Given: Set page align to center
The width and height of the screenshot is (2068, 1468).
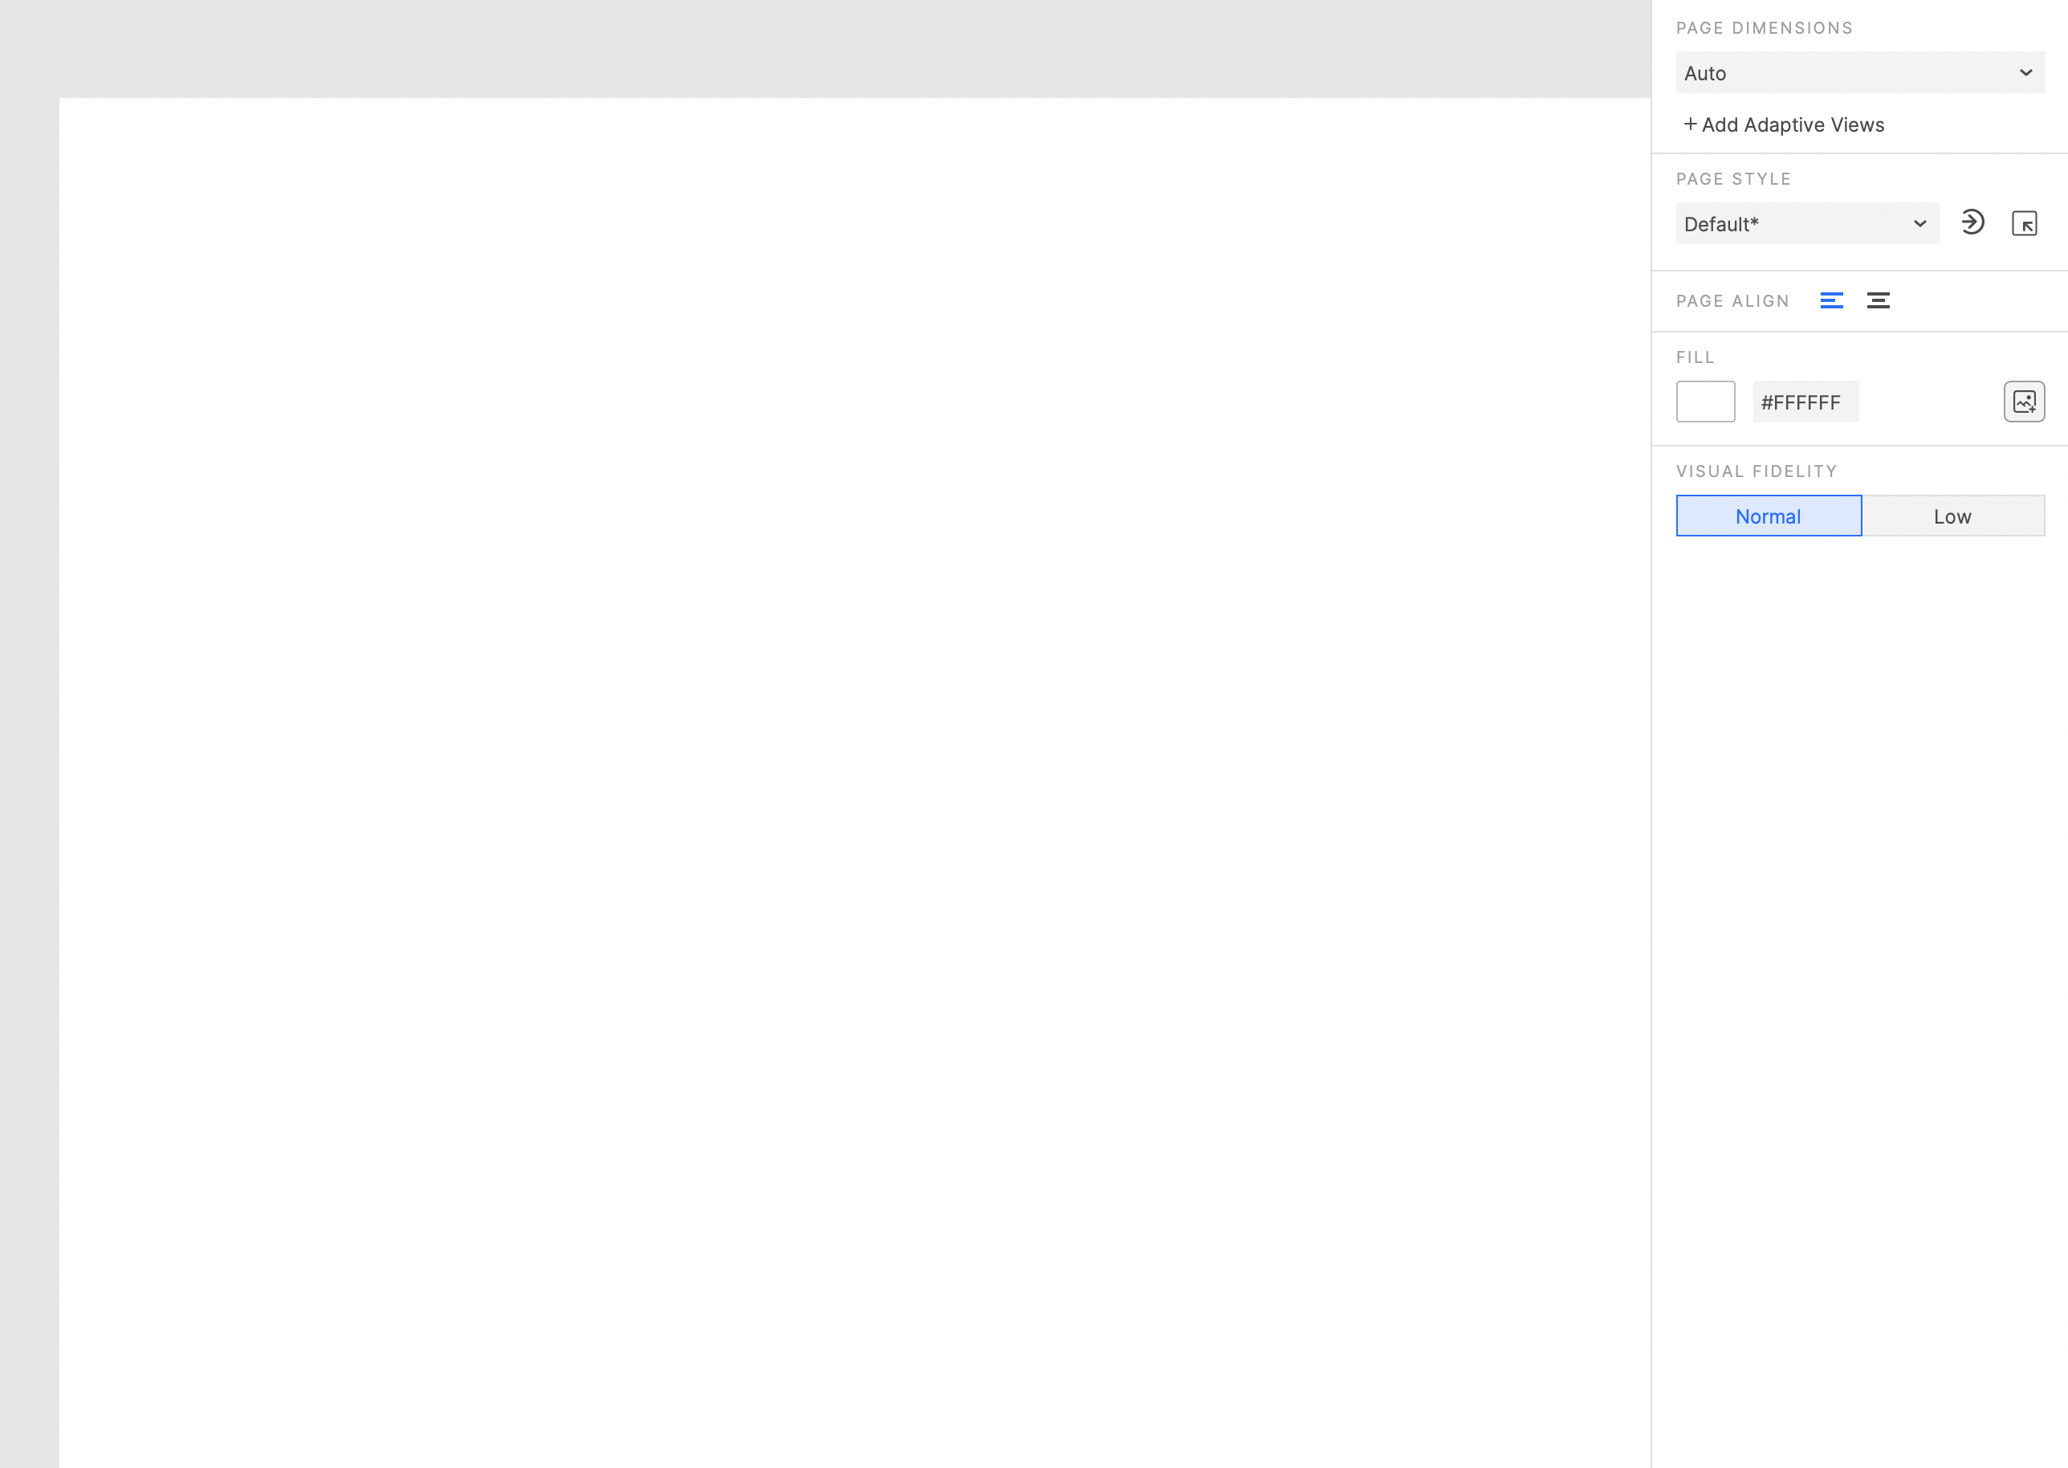Looking at the screenshot, I should [1878, 301].
